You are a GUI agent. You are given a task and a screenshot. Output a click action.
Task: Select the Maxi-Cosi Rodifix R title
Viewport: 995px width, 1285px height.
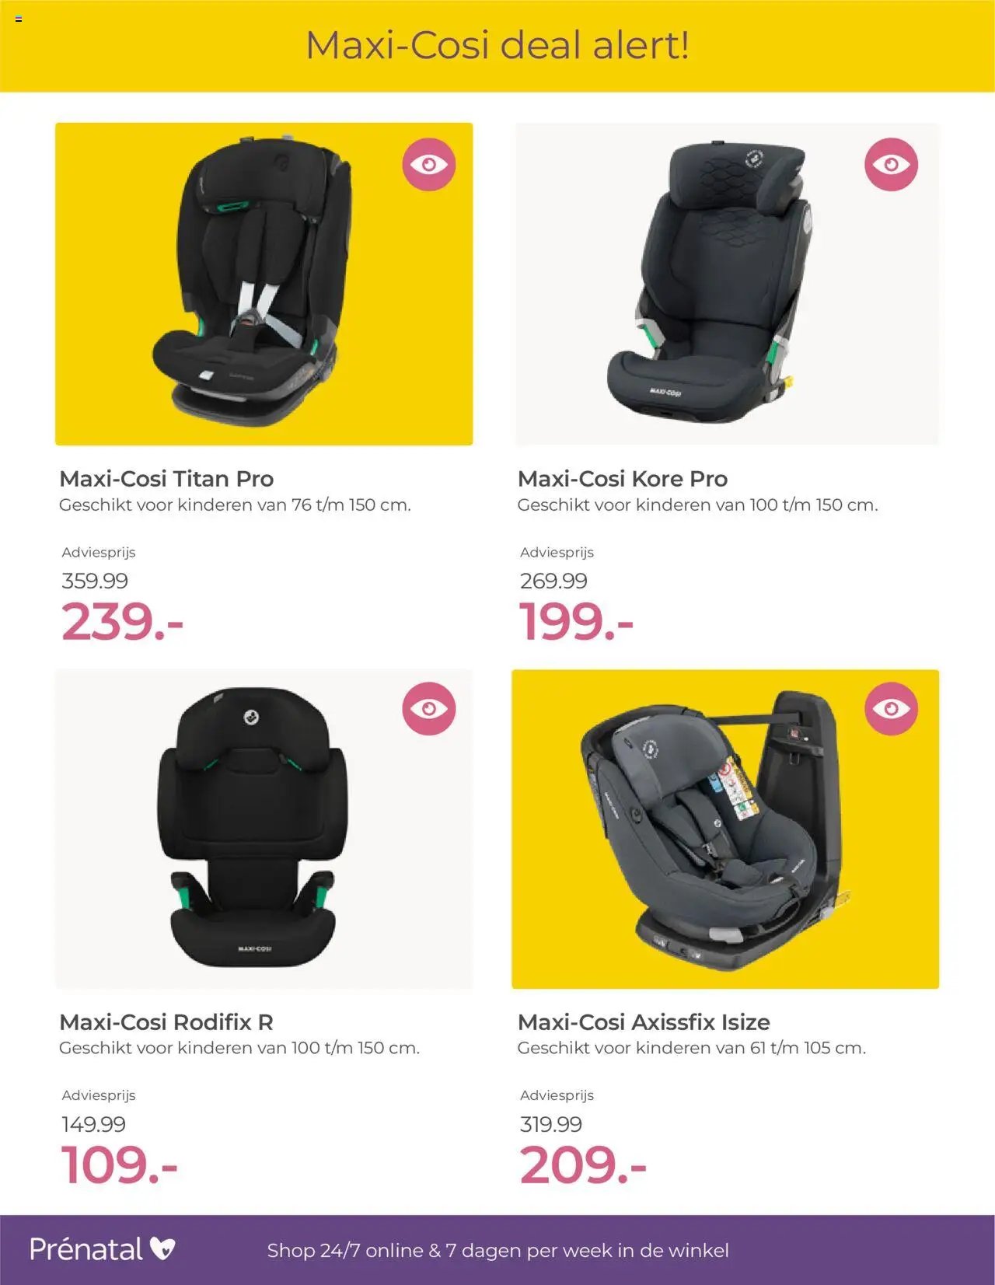166,1021
